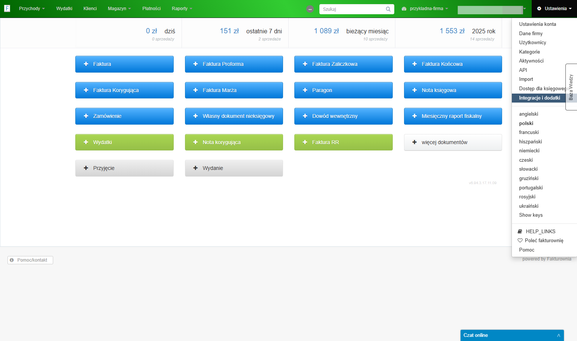
Task: Focus the Szukaj search field
Action: tap(353, 9)
